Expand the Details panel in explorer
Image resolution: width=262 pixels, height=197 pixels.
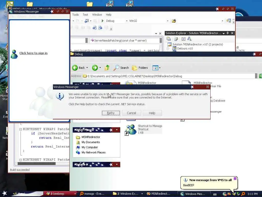(117, 164)
